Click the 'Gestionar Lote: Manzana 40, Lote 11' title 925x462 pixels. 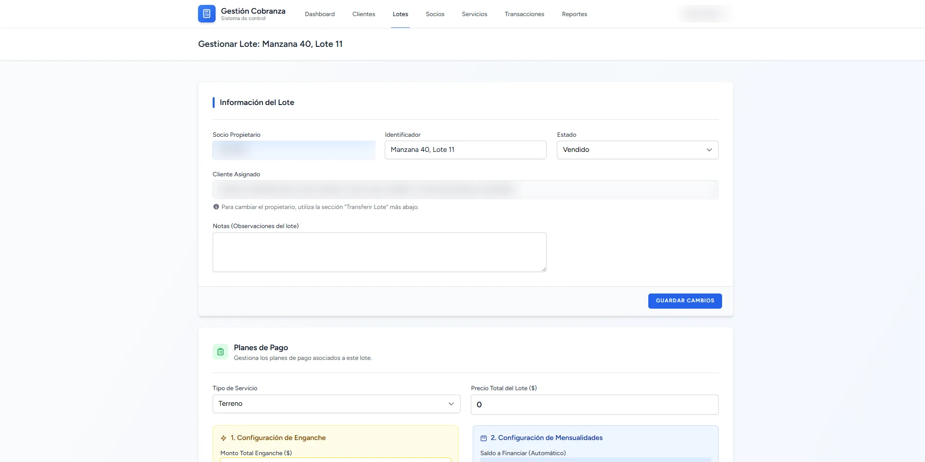270,44
